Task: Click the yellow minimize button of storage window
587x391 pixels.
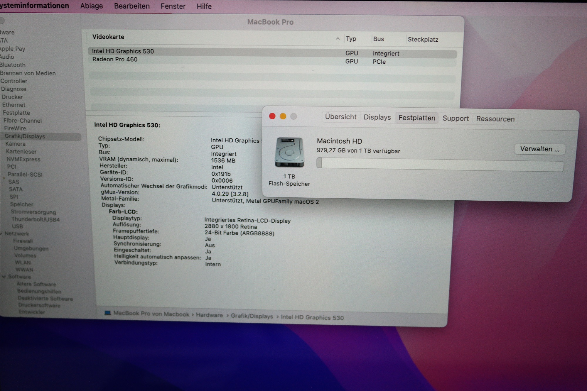Action: [x=283, y=116]
